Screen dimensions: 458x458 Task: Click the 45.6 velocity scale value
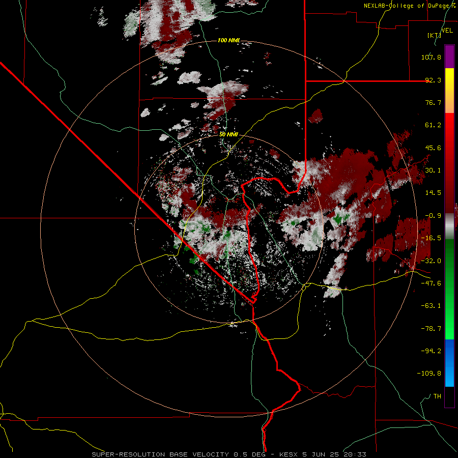433,148
